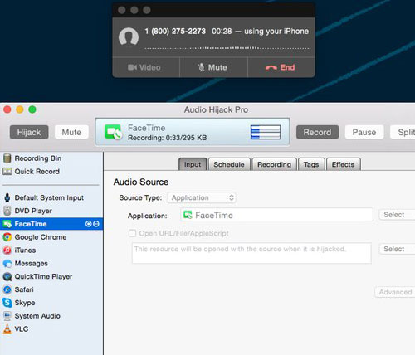Toggle Hijack button in the toolbar
415x355 pixels.
tap(29, 132)
